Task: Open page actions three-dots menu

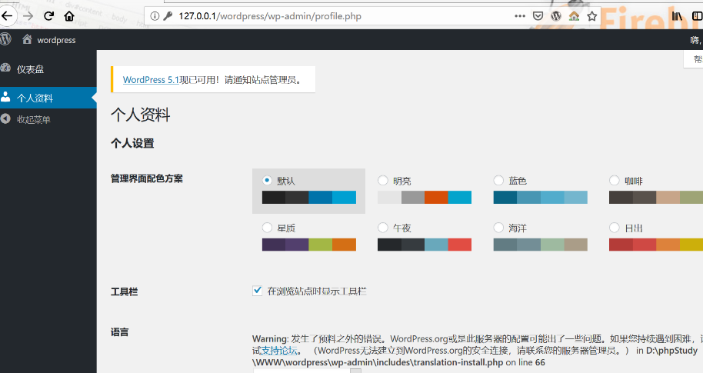Action: pyautogui.click(x=520, y=16)
